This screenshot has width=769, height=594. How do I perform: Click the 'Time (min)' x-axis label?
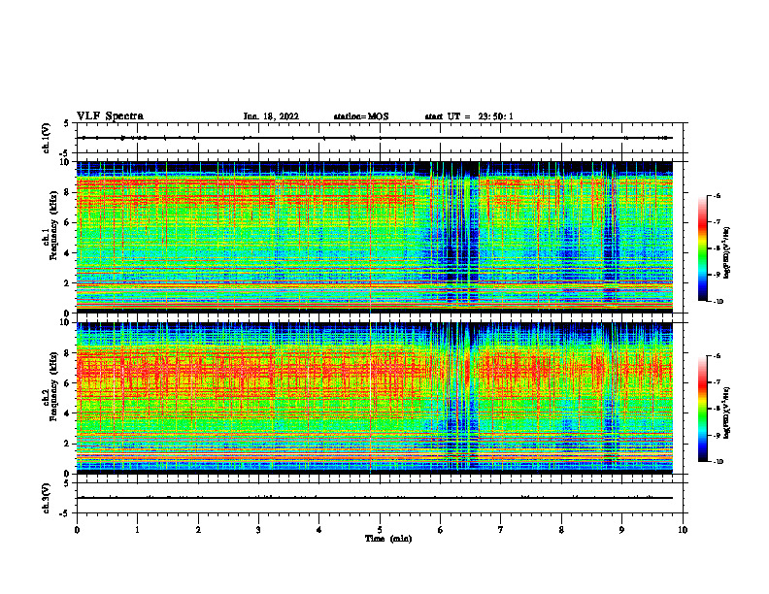pos(388,539)
